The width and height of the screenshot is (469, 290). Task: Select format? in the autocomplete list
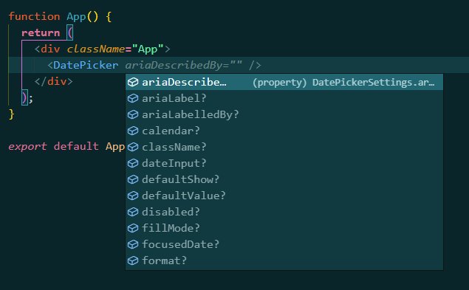pos(284,260)
